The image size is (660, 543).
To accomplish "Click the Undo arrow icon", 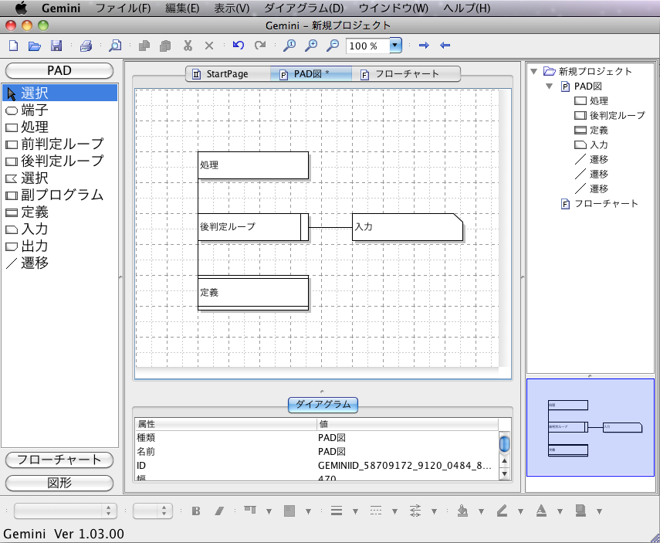I will [x=239, y=45].
